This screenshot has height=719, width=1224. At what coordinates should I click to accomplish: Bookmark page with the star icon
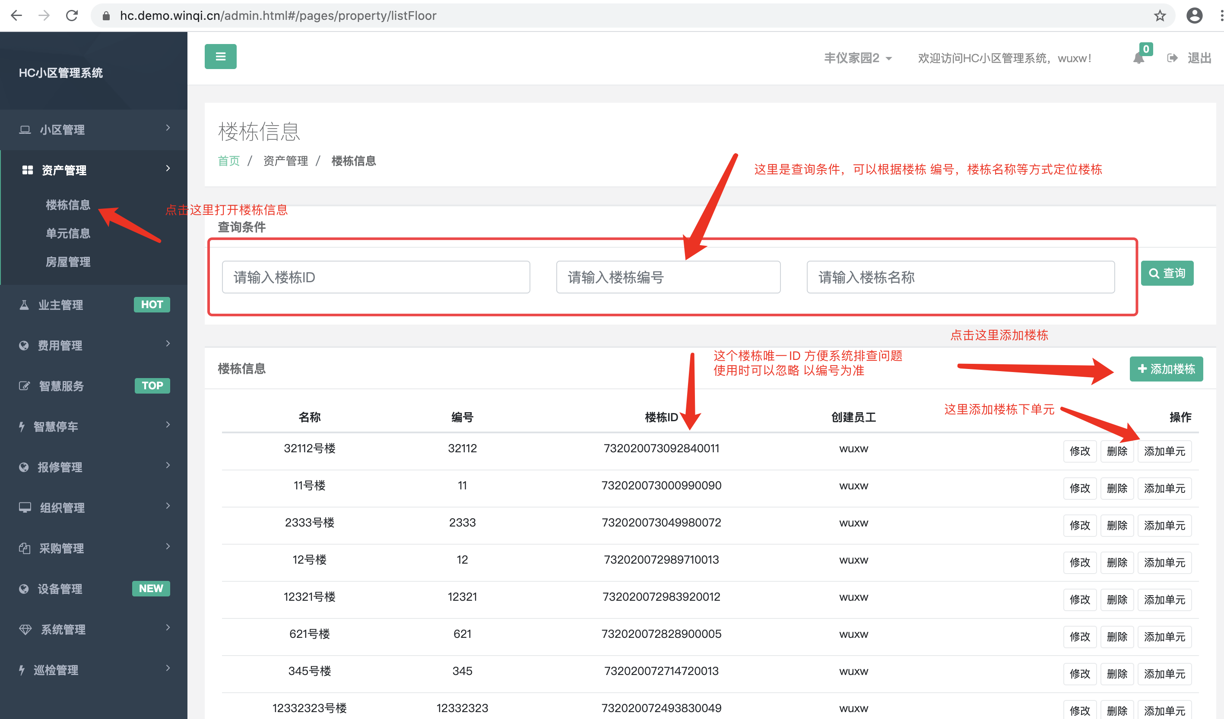coord(1159,16)
